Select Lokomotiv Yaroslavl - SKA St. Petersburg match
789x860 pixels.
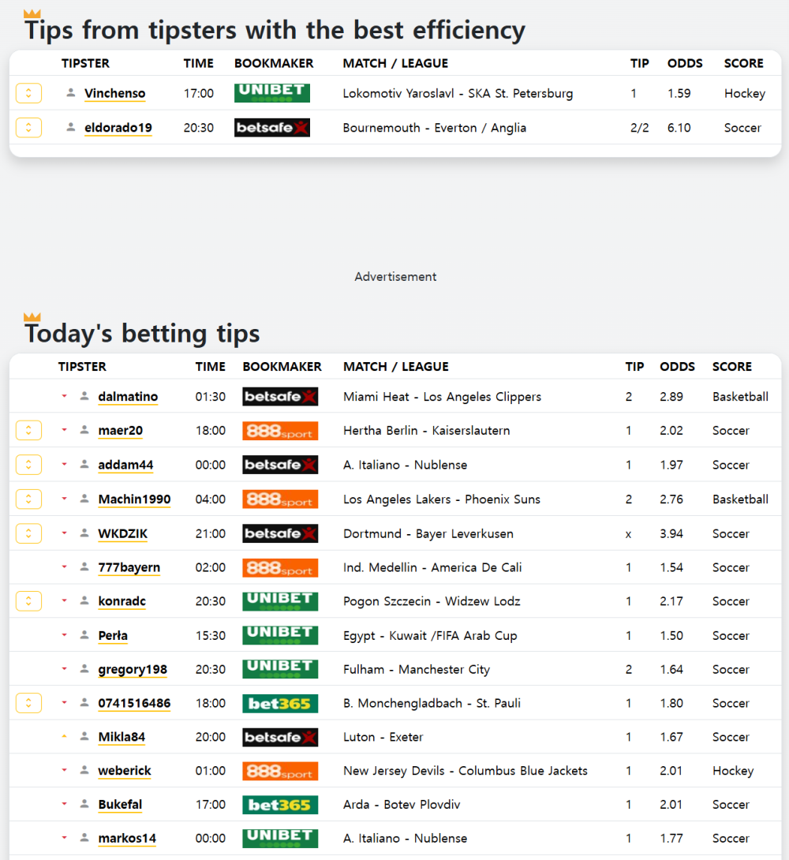[x=458, y=93]
